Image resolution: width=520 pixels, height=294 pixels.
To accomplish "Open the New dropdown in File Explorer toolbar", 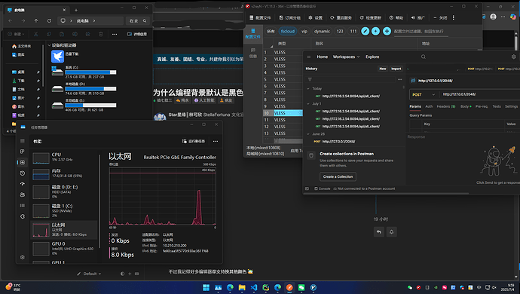I will pyautogui.click(x=17, y=34).
